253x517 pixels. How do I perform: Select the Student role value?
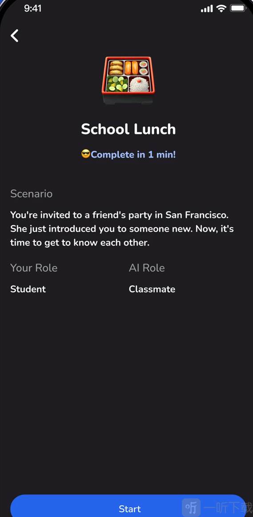(x=28, y=289)
